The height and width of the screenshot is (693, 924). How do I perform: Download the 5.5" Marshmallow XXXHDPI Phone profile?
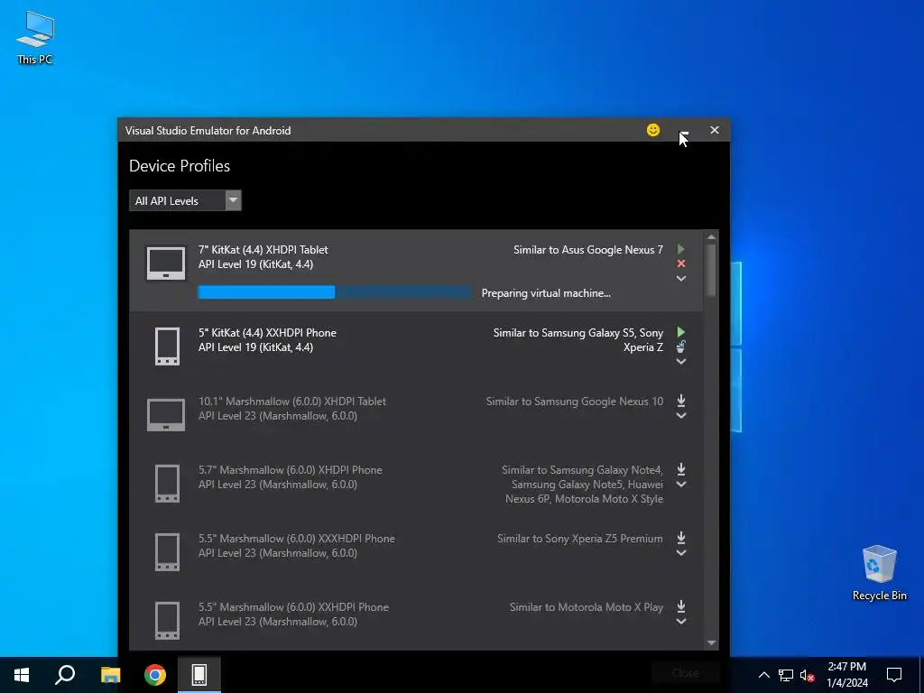click(680, 538)
